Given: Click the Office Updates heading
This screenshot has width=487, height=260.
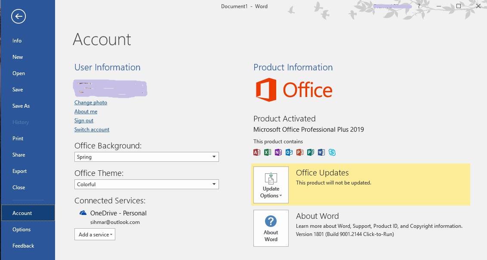Looking at the screenshot, I should (x=322, y=173).
